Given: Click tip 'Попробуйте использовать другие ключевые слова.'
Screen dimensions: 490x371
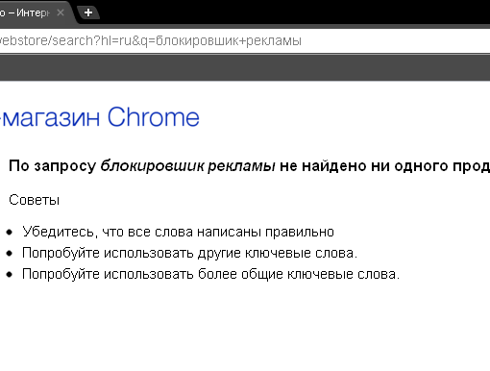Looking at the screenshot, I should coord(189,253).
